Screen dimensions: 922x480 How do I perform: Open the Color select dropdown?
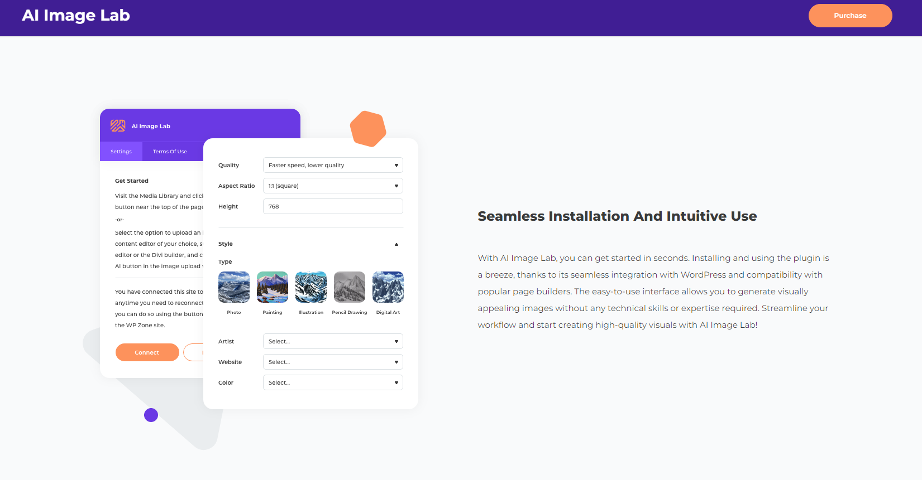click(333, 382)
